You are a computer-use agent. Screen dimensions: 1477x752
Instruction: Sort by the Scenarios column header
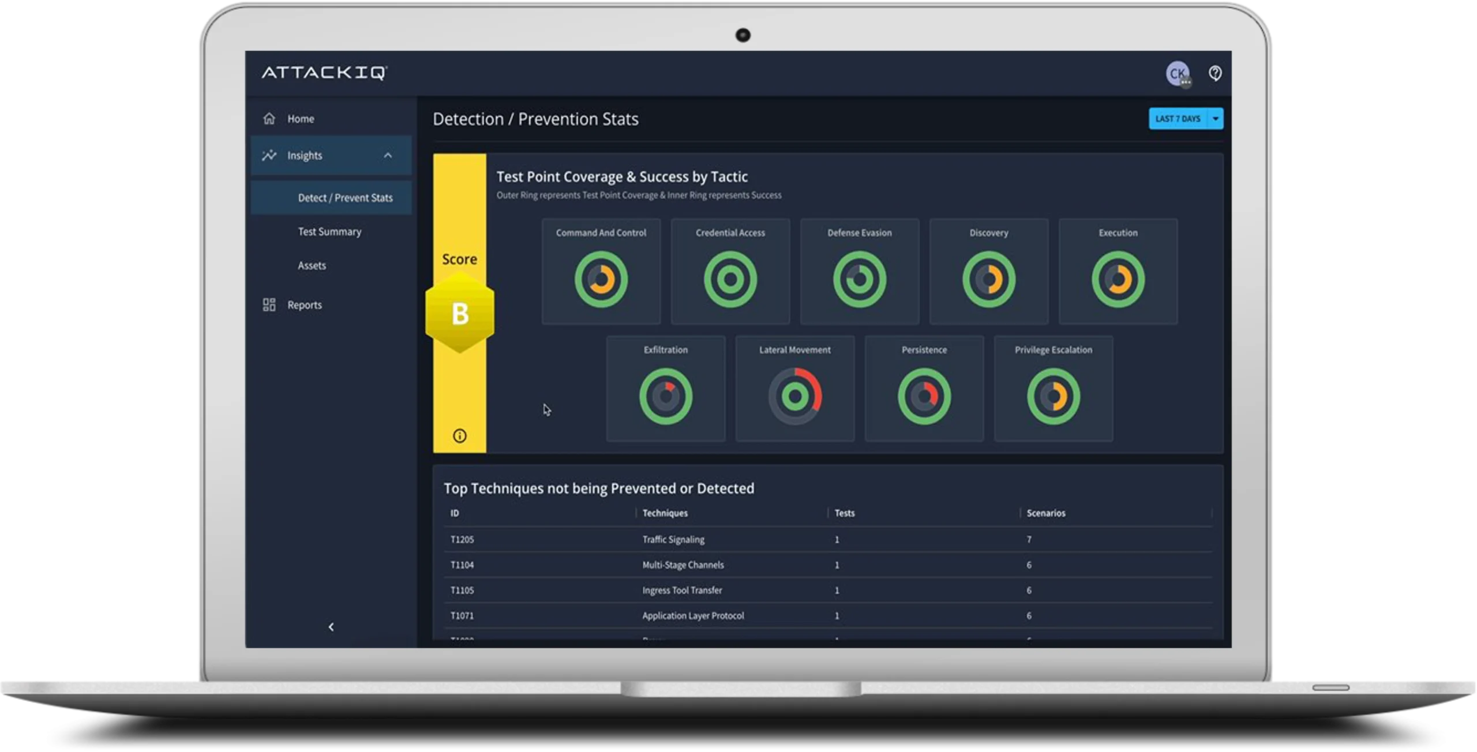click(1045, 513)
